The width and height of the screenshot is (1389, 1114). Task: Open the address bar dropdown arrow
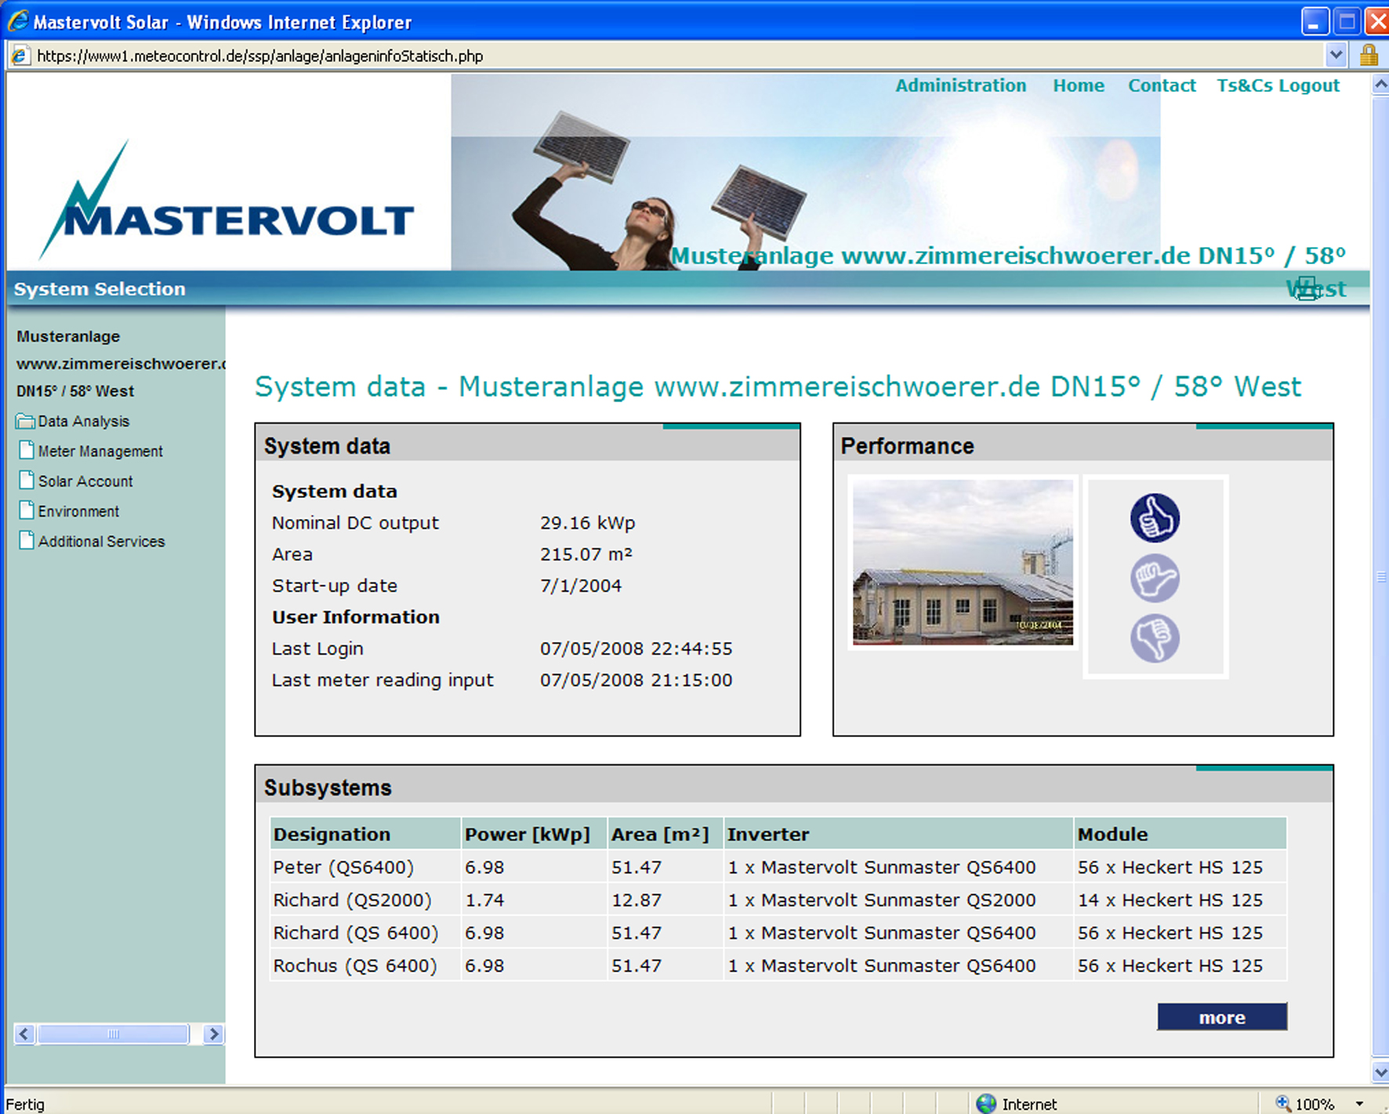[1336, 55]
